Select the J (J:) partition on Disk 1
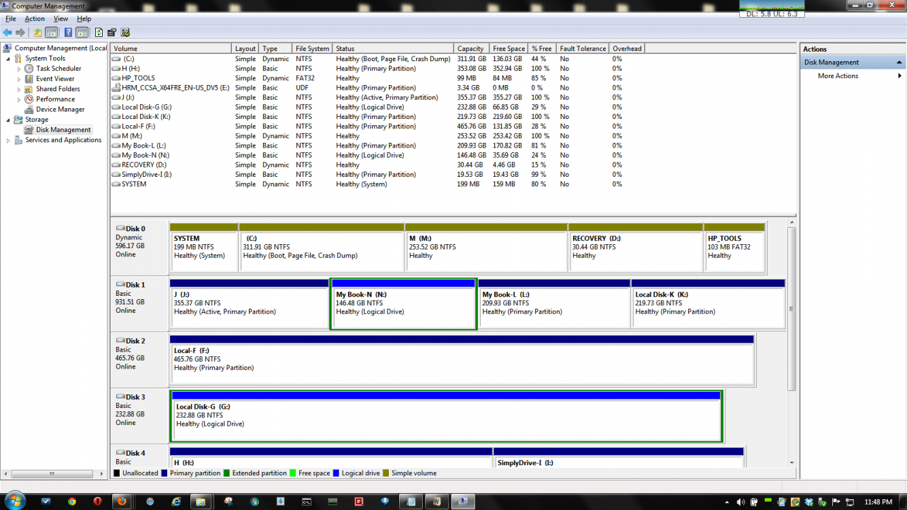 (249, 303)
